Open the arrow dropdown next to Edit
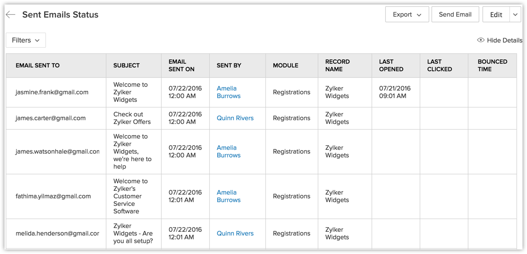527x254 pixels. coord(515,15)
